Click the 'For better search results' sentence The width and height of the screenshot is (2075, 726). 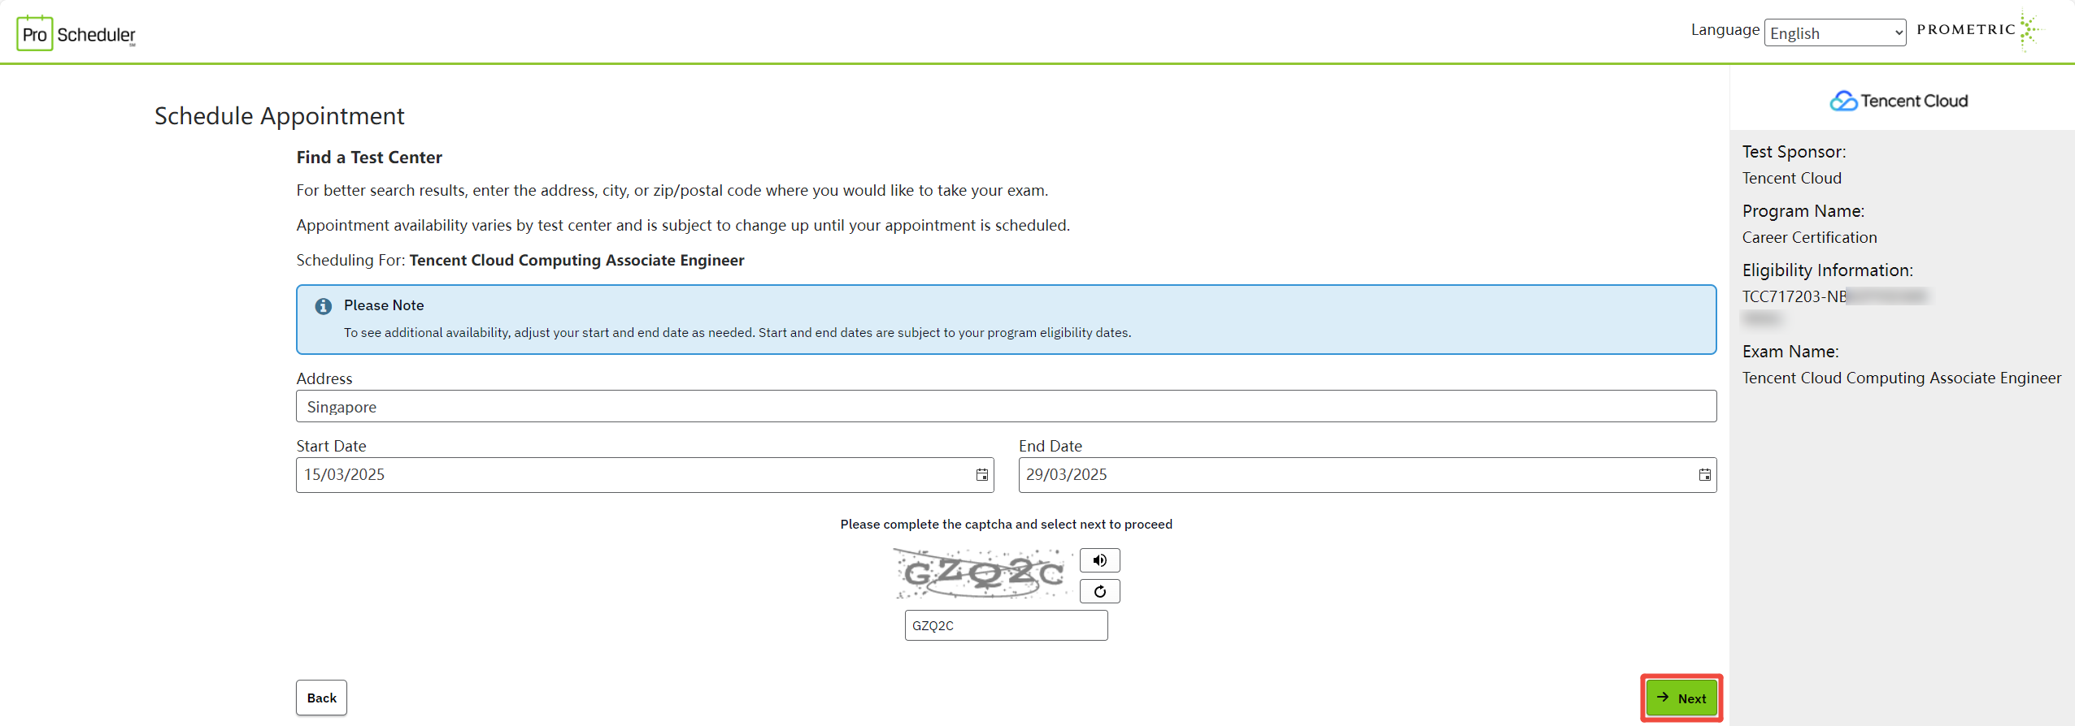pos(672,191)
